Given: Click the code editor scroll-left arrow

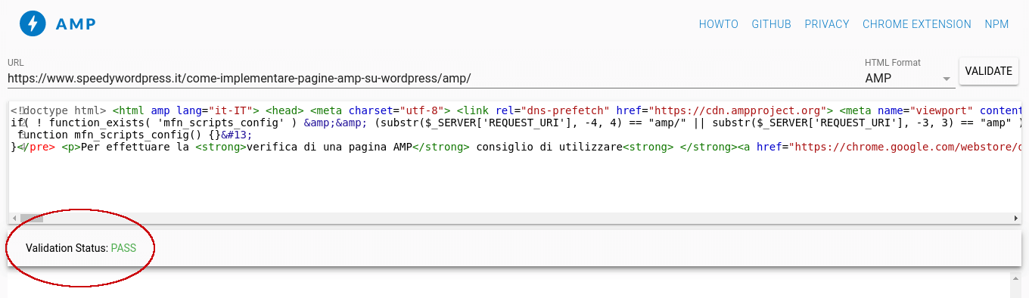Looking at the screenshot, I should [14, 218].
